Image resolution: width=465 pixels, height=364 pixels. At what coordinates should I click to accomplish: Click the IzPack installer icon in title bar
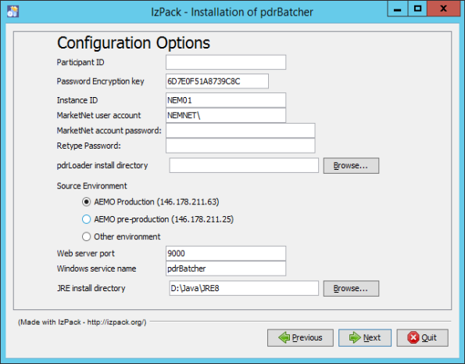click(13, 12)
